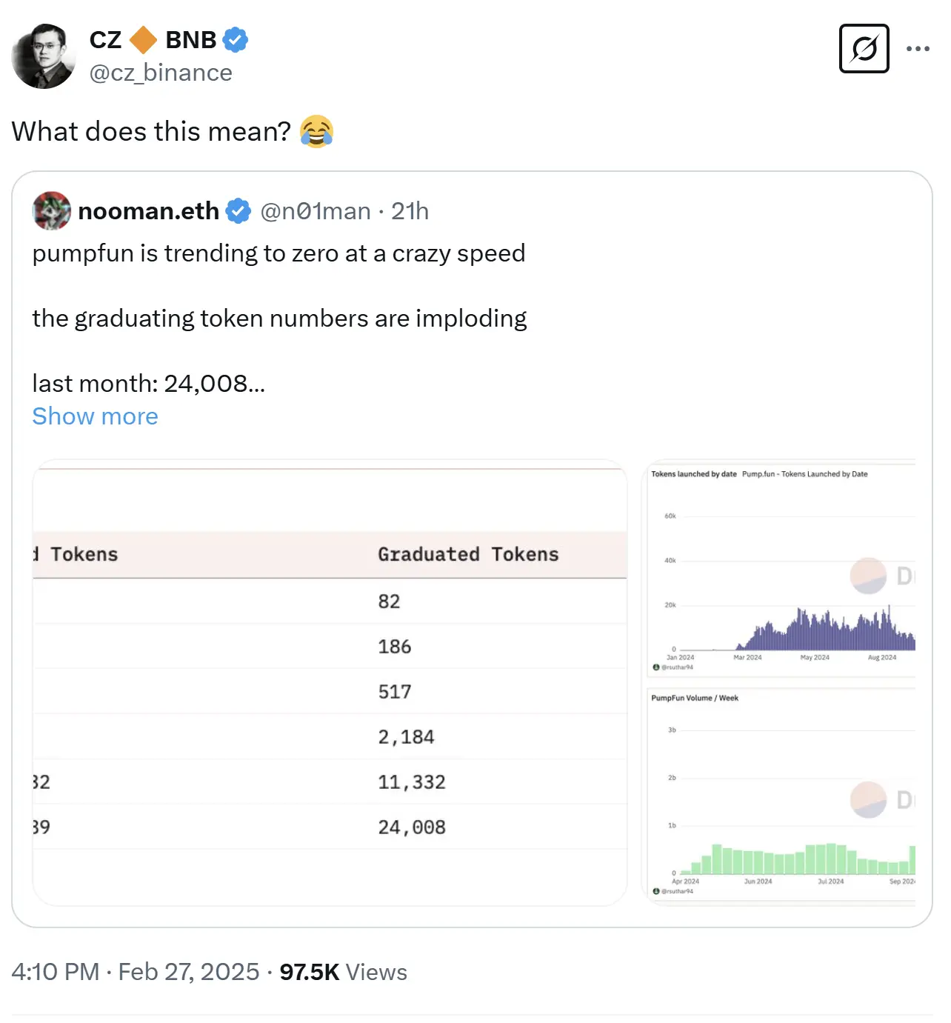Open the Graduated Tokens table image

330,683
